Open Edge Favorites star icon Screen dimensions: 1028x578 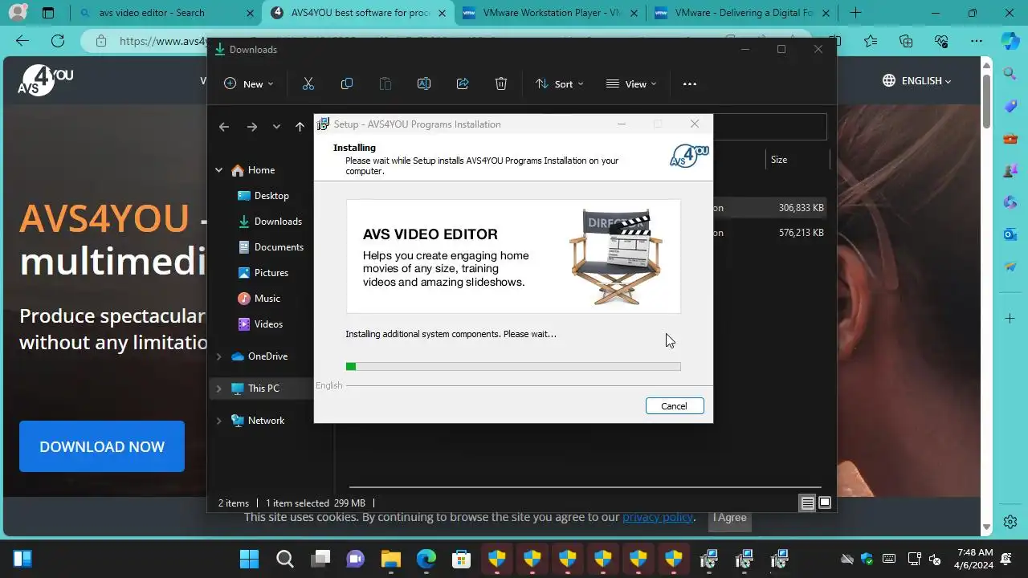871,41
